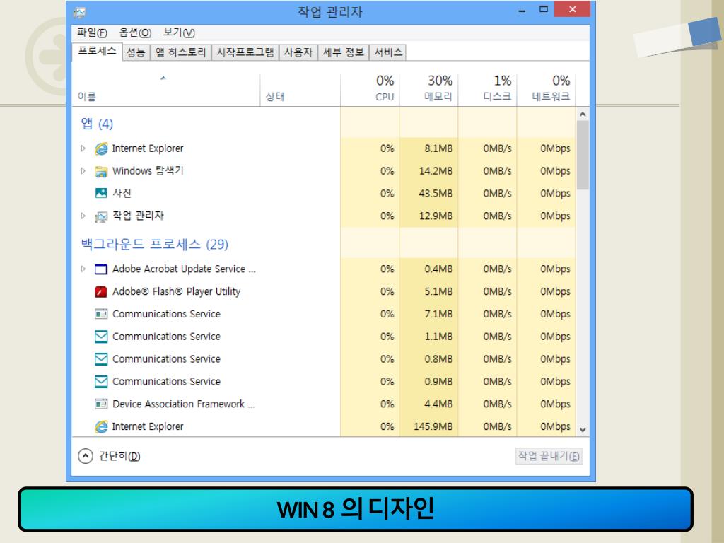The height and width of the screenshot is (543, 724).
Task: Open the 보기(V) menu
Action: pyautogui.click(x=179, y=33)
